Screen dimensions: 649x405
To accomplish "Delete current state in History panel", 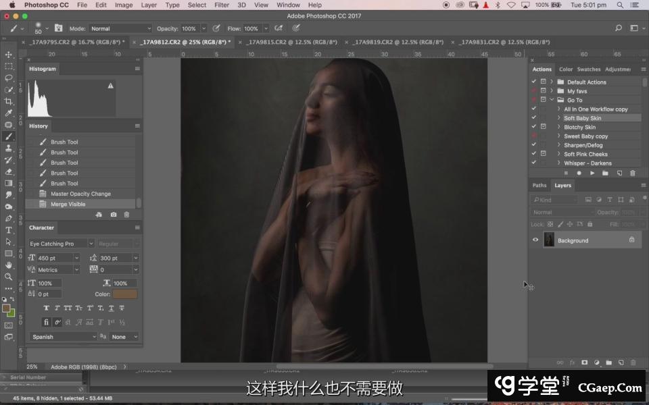I will coord(126,215).
